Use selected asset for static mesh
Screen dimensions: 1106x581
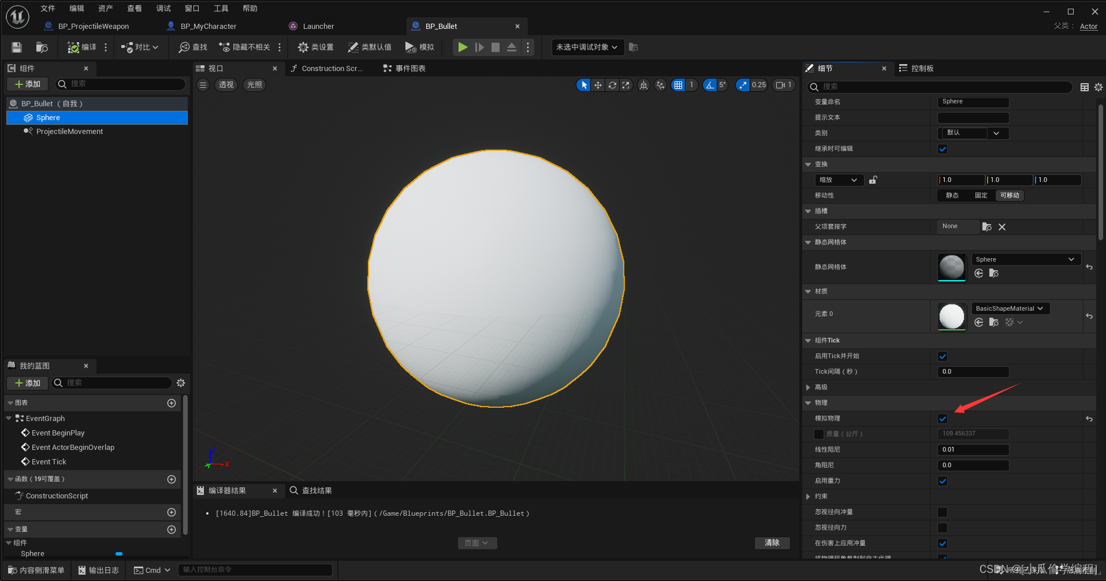[x=979, y=273]
